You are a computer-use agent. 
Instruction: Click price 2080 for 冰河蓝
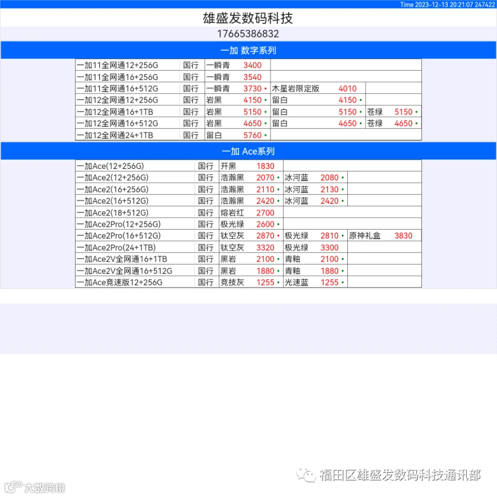329,177
